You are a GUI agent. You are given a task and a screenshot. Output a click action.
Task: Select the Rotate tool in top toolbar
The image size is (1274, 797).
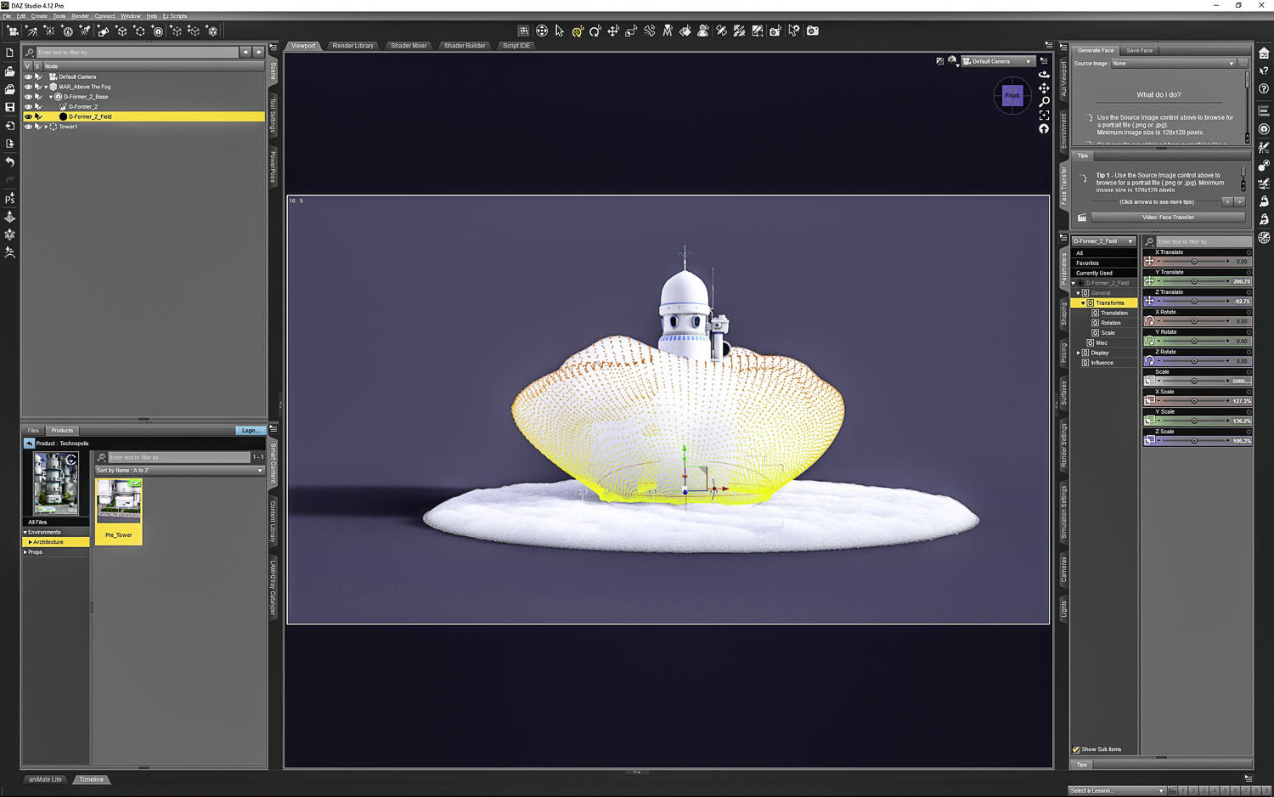pyautogui.click(x=595, y=31)
